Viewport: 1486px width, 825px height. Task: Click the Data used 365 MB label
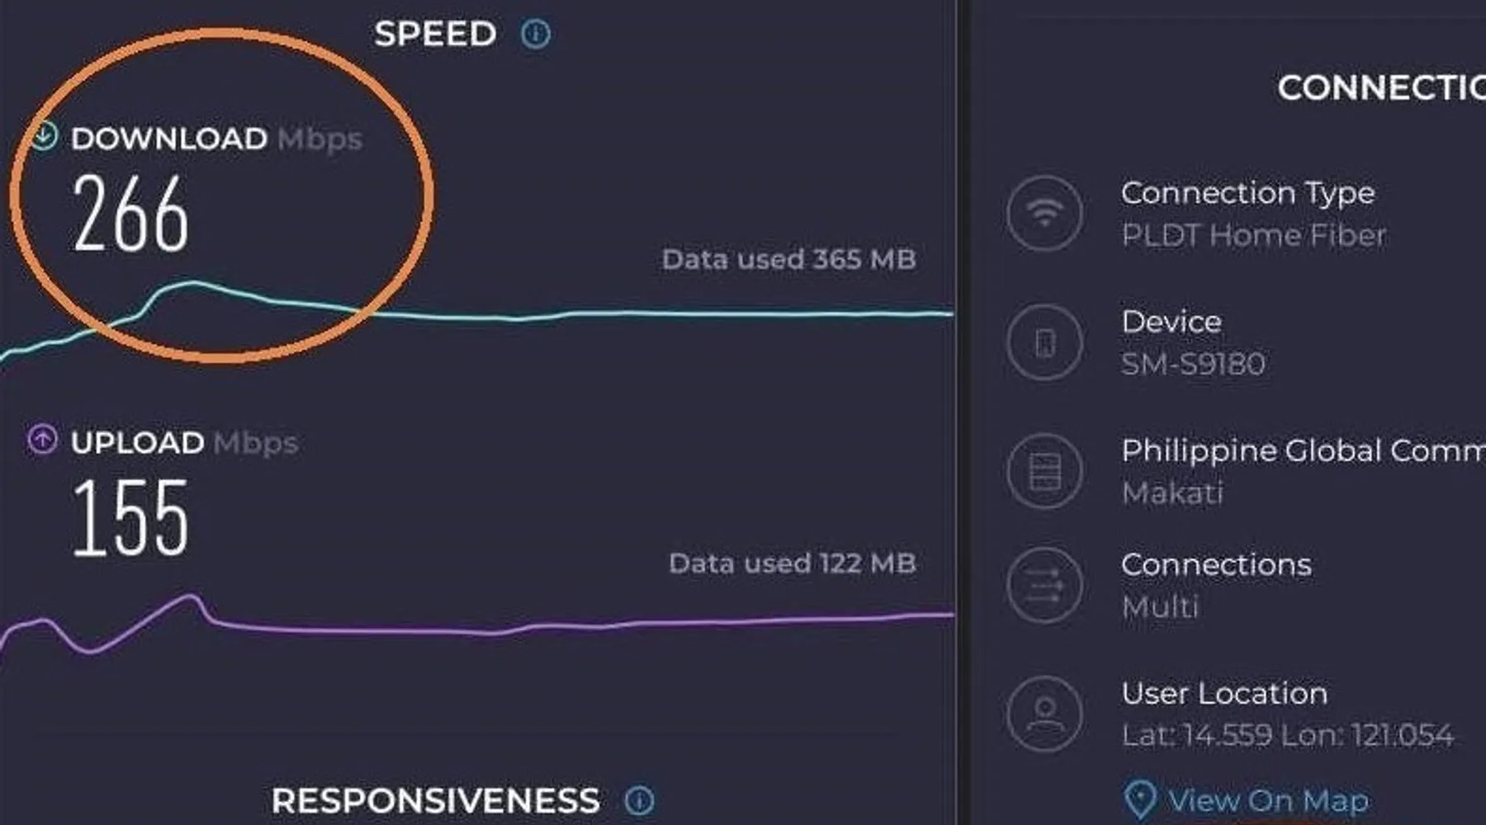coord(788,260)
